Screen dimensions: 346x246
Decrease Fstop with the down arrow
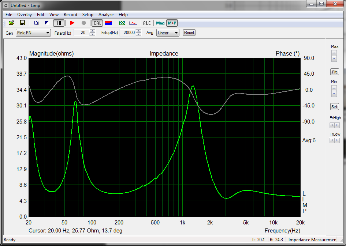tap(139, 34)
